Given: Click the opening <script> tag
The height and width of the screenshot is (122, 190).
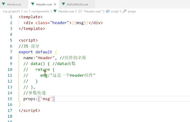Looking at the screenshot, I should 28,40.
